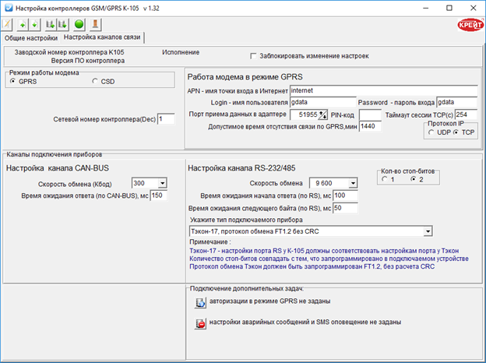486x363 pixels.
Task: Maximize the K-105 settings window
Action: 449,8
